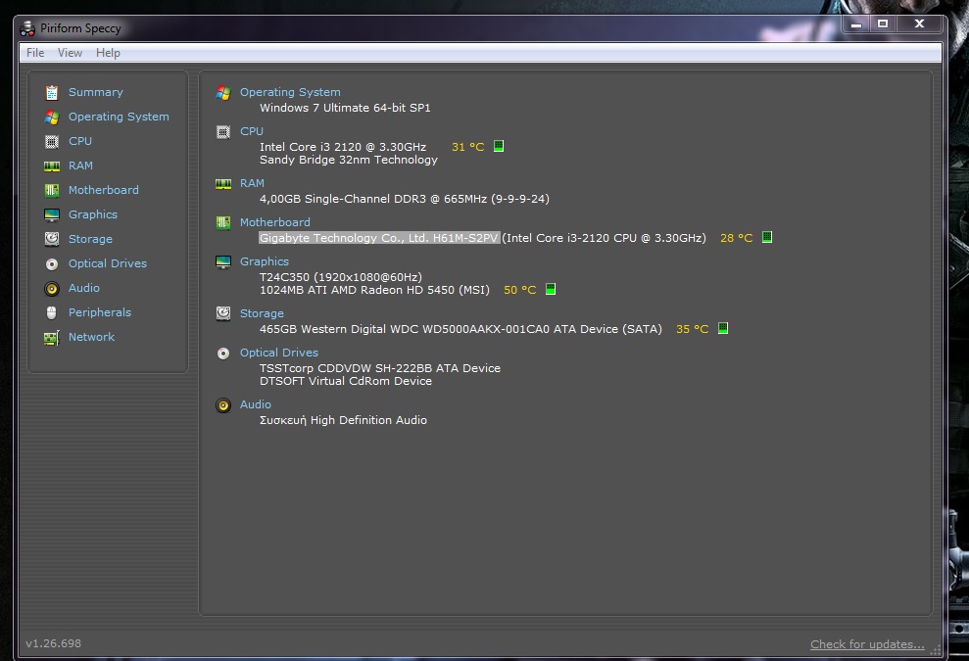Image resolution: width=969 pixels, height=661 pixels.
Task: Click the Graphics heading link in summary
Action: point(265,261)
